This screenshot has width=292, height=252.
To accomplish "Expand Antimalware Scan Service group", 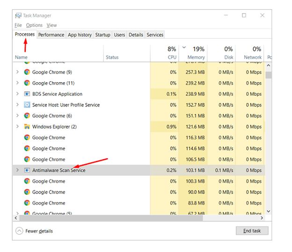I will pos(17,170).
